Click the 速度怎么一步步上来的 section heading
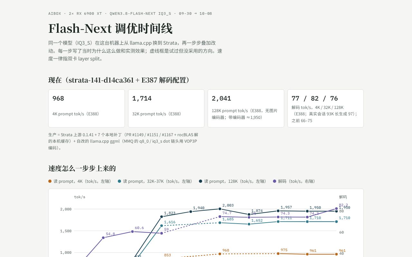This screenshot has width=412, height=257. click(x=82, y=168)
